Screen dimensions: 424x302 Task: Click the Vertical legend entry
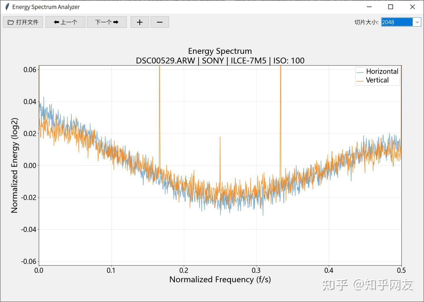tap(373, 80)
